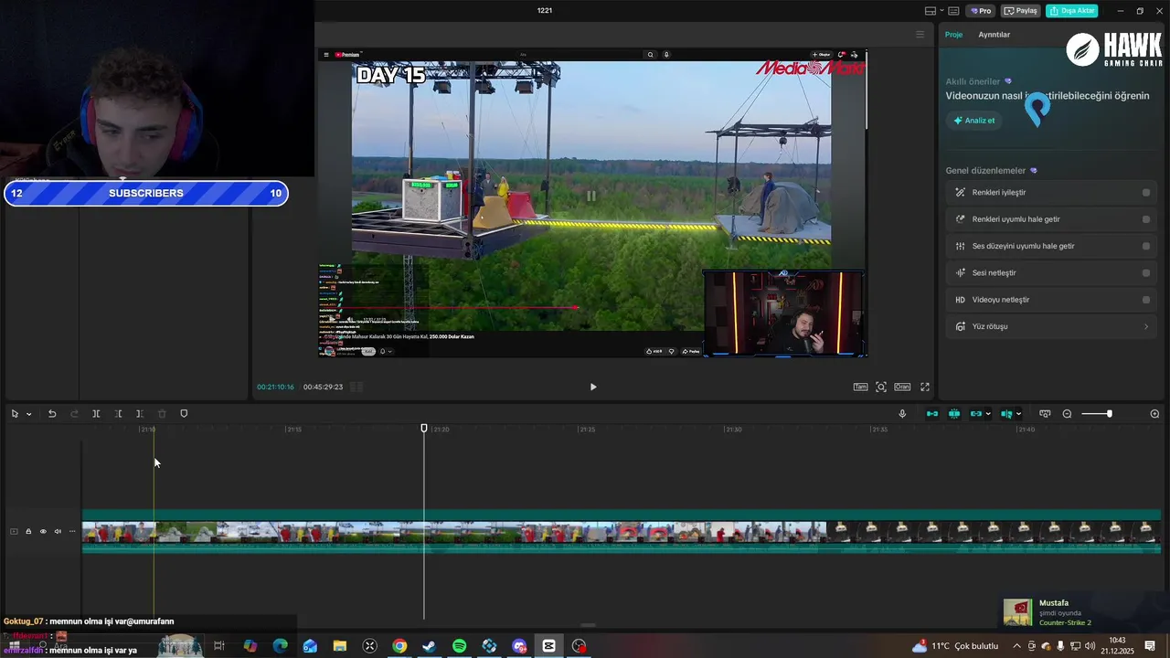The width and height of the screenshot is (1170, 658).
Task: Open CapCut from the taskbar
Action: click(x=548, y=646)
